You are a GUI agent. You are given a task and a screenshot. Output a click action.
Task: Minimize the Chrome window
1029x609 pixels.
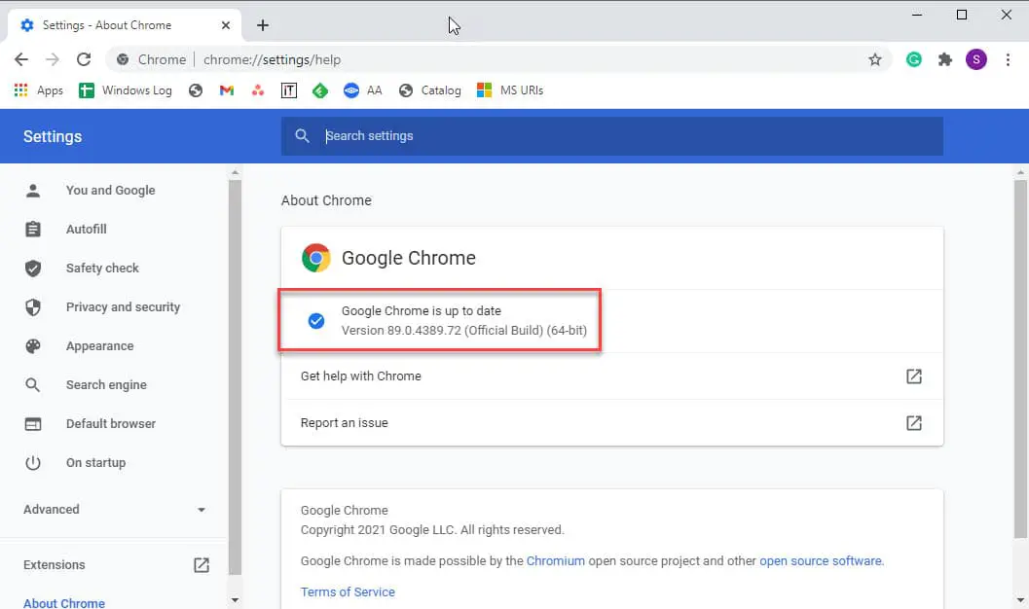click(917, 15)
